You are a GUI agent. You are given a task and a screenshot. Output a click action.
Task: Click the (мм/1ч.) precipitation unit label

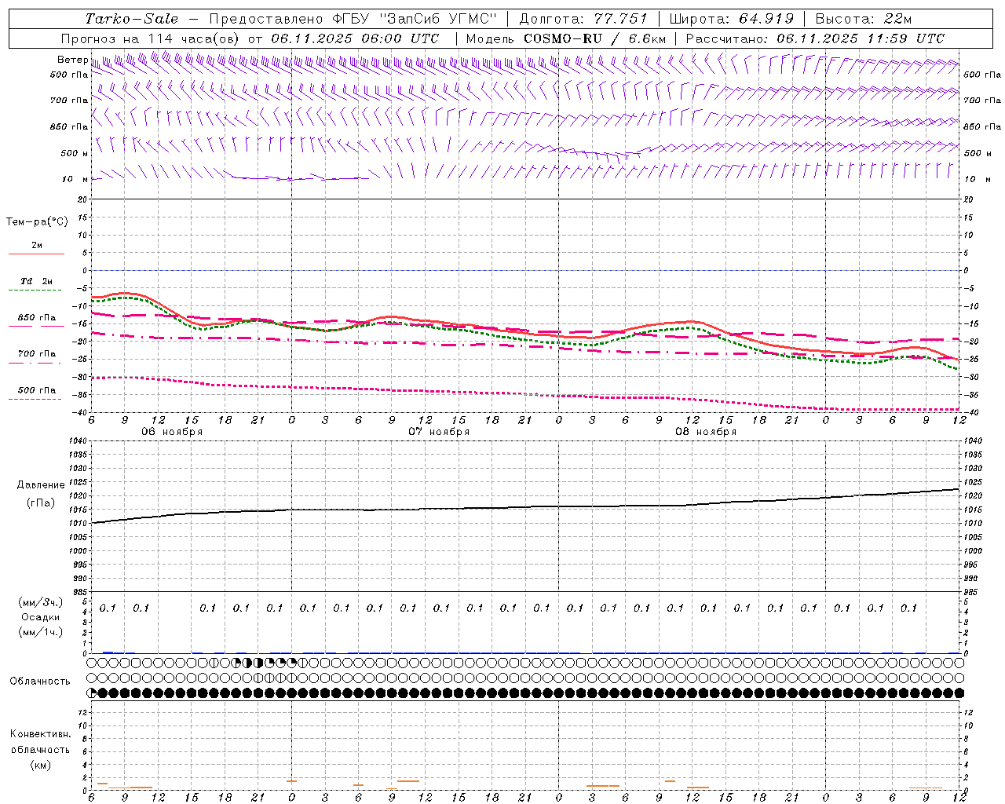pyautogui.click(x=41, y=632)
